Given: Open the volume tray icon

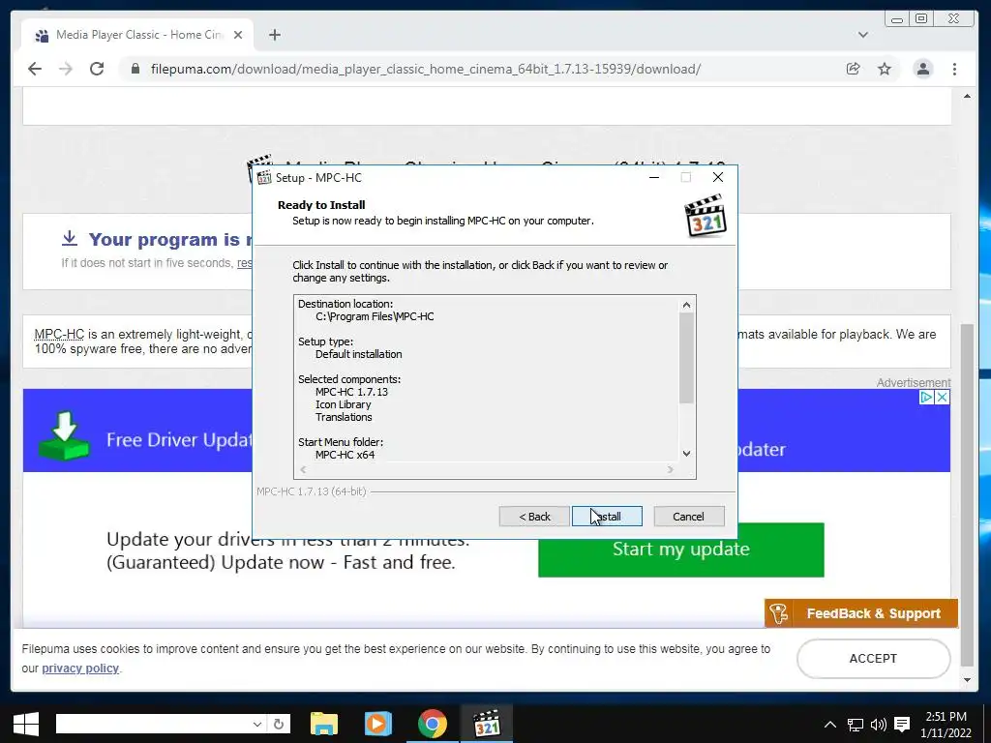Looking at the screenshot, I should tap(879, 724).
